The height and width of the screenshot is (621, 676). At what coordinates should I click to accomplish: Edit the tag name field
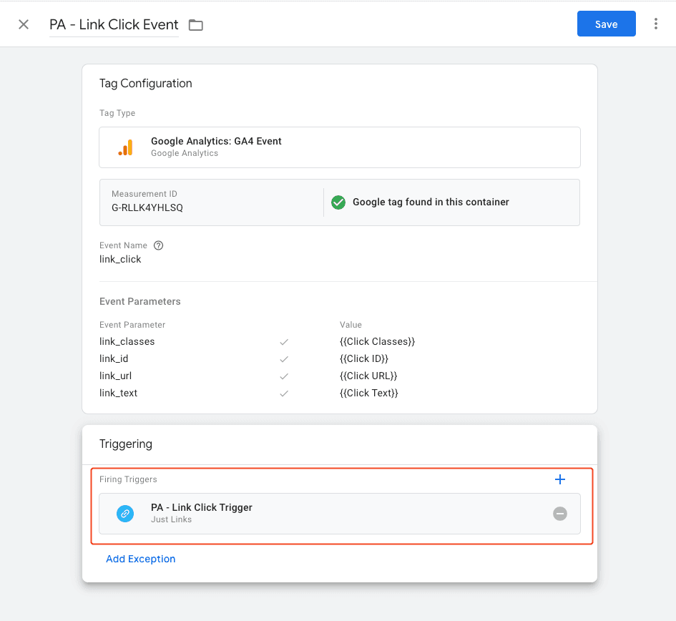coord(114,24)
